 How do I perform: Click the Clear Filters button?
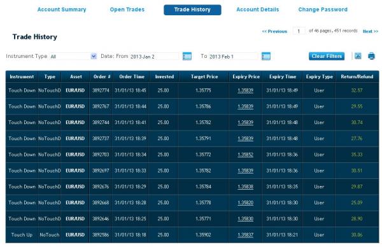pos(327,56)
